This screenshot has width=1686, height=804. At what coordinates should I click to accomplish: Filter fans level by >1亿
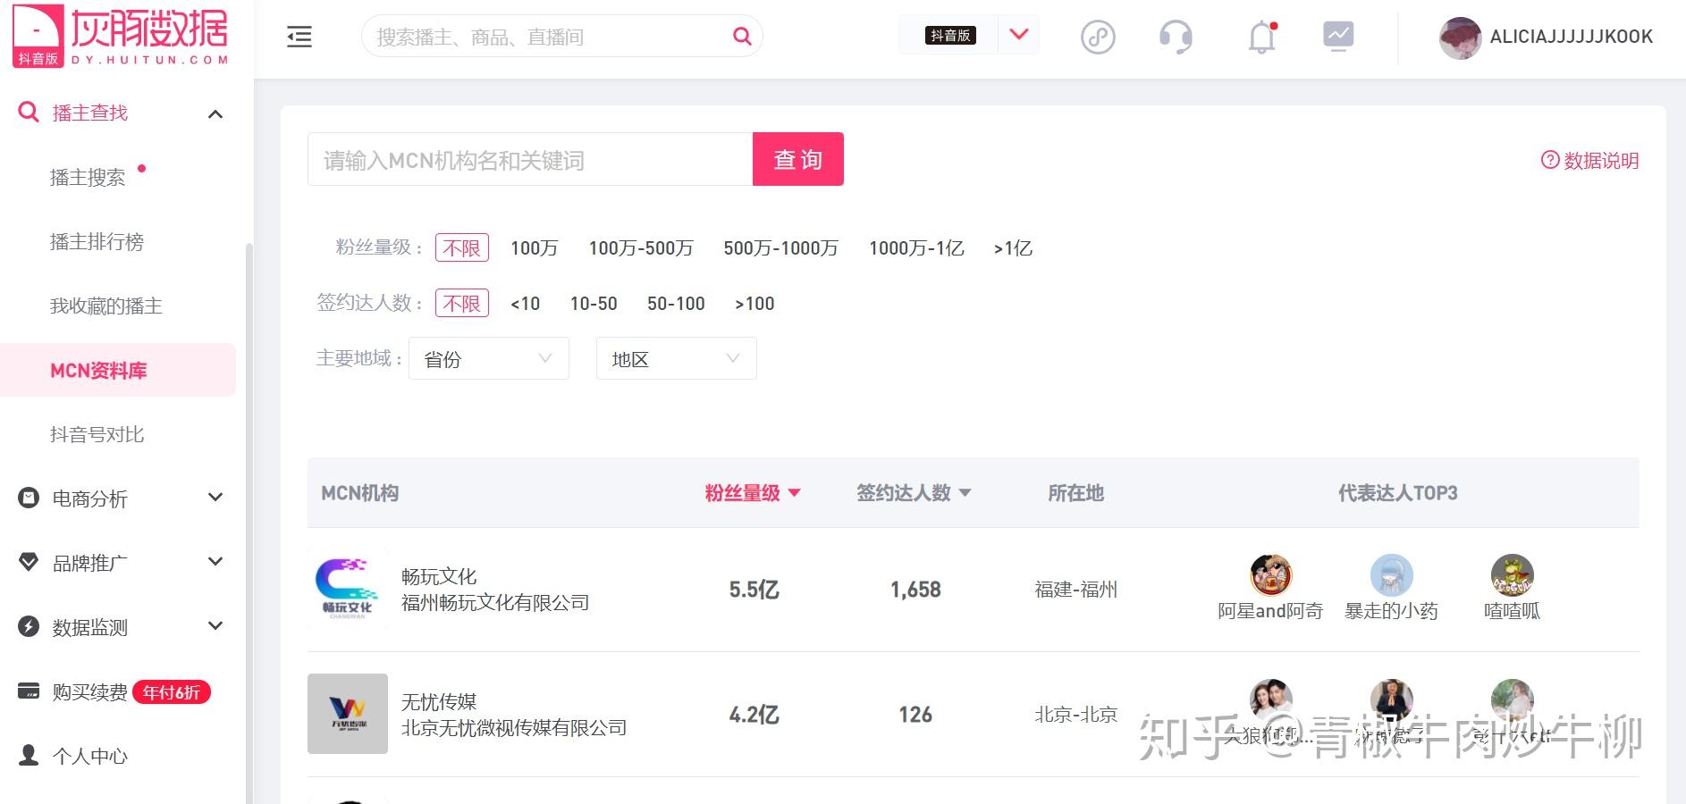pos(1013,248)
